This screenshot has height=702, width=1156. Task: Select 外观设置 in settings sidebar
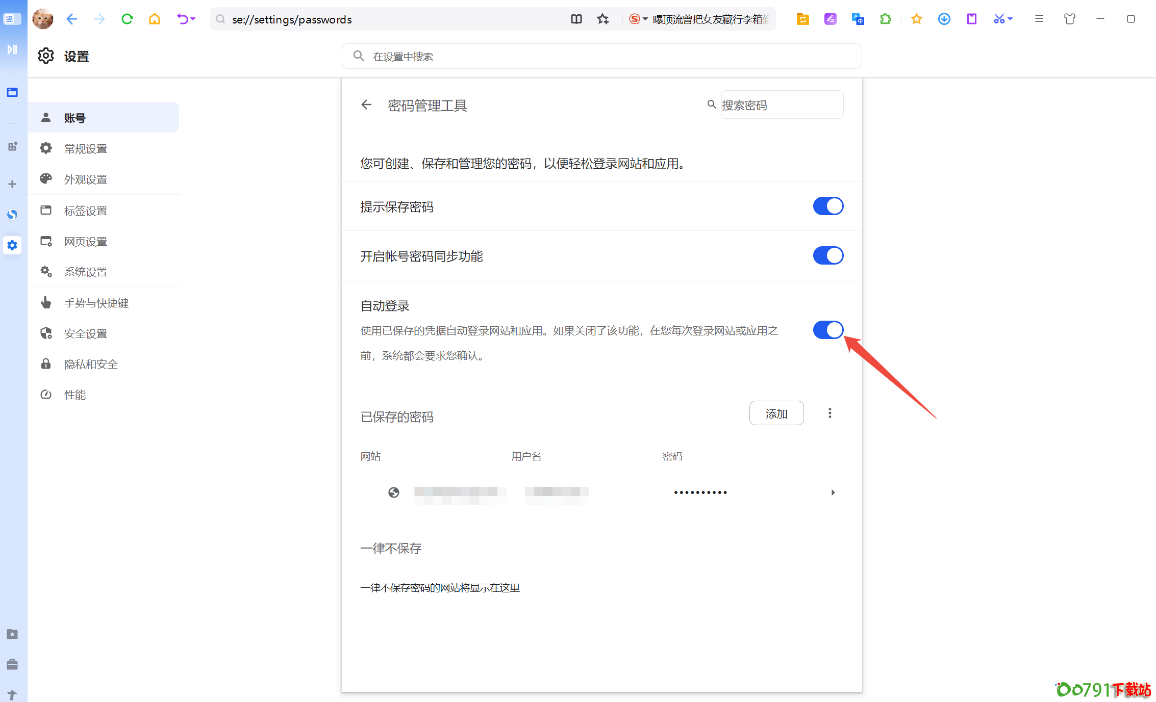point(86,179)
